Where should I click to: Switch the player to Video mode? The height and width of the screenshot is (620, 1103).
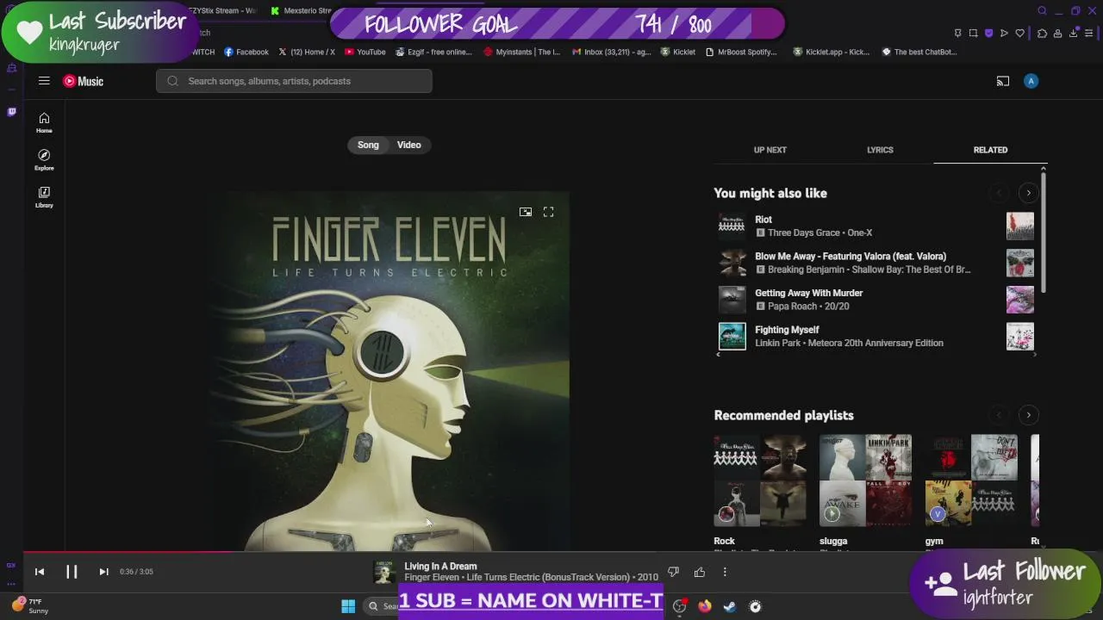(x=409, y=145)
